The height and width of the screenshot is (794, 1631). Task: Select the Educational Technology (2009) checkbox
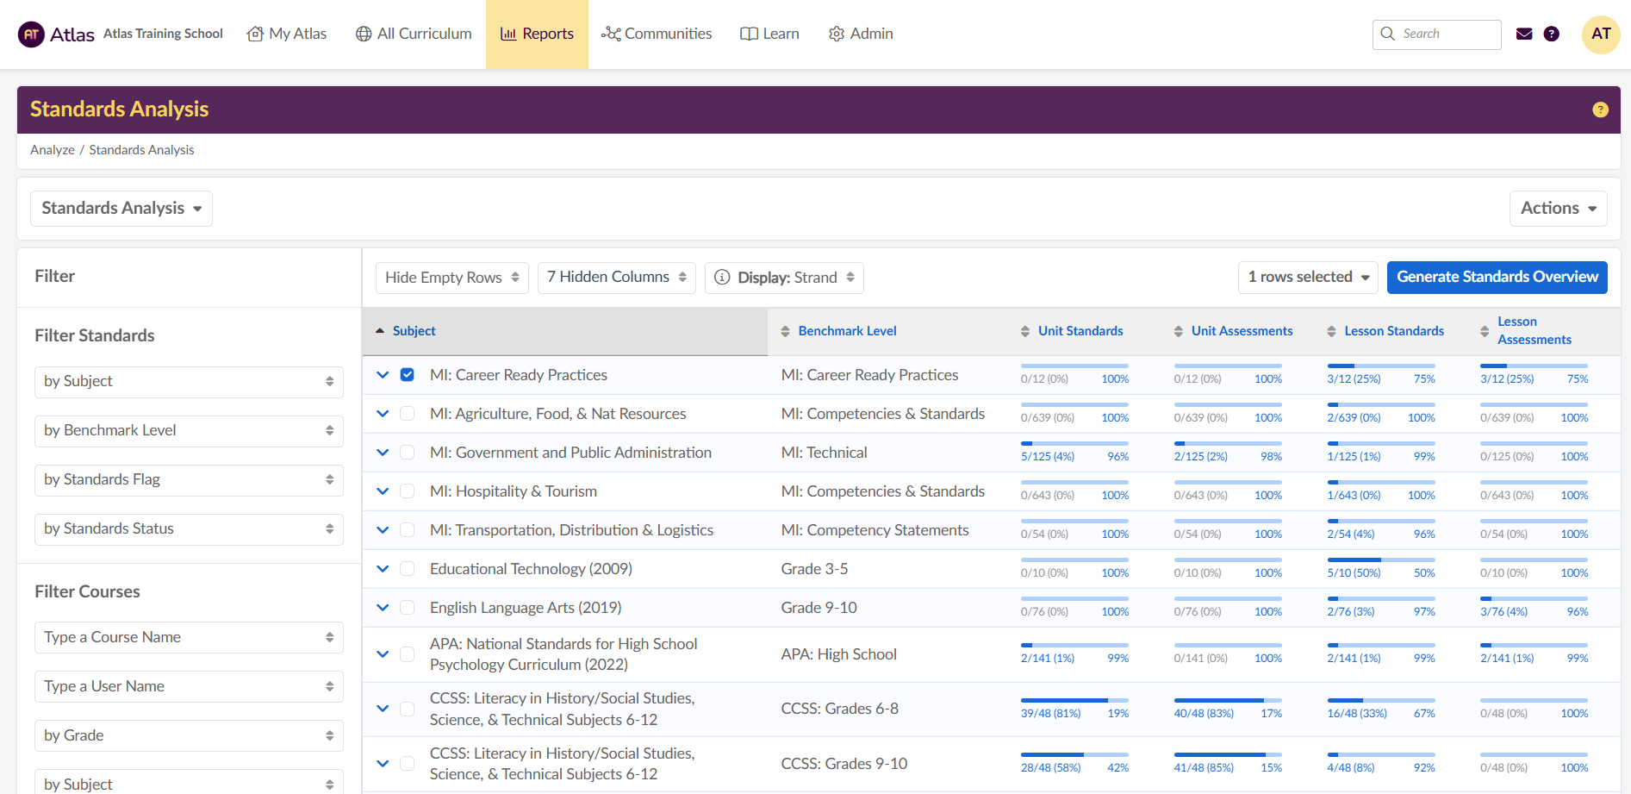408,569
